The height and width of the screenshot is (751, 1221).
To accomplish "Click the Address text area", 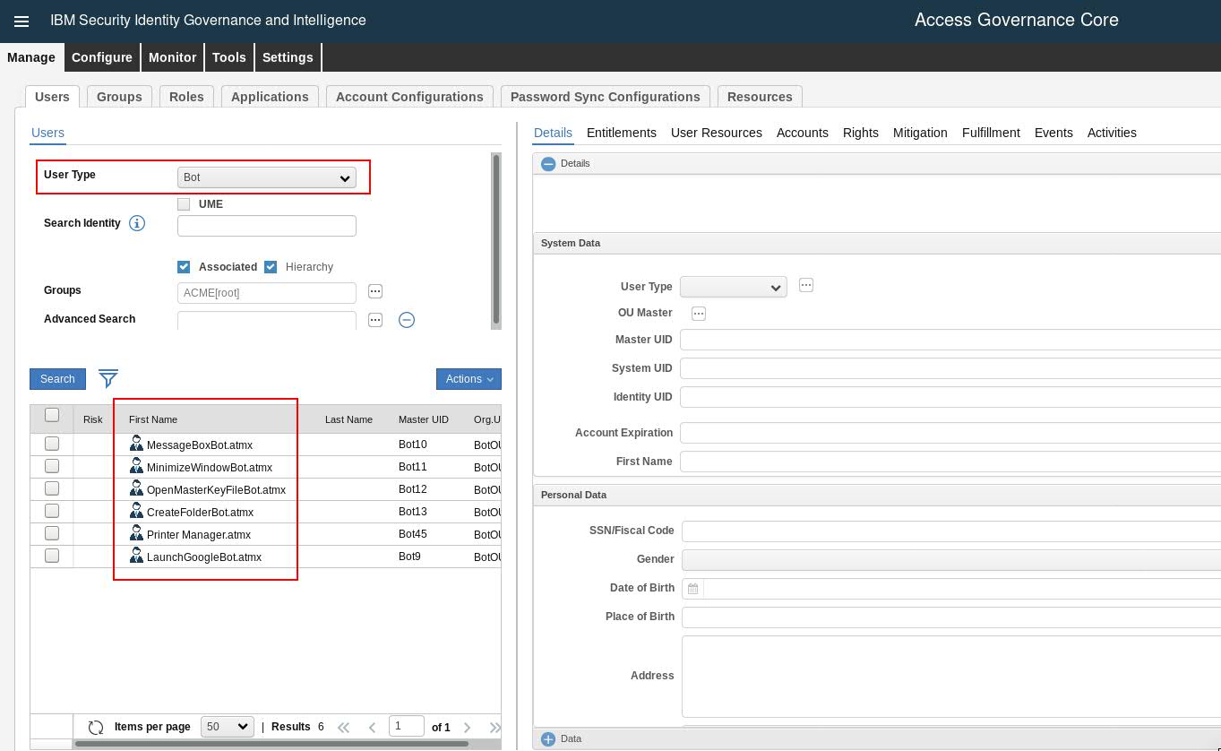I will tap(951, 677).
